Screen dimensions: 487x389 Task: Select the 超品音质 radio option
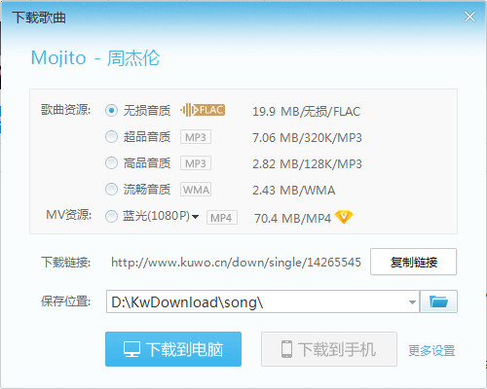pos(111,137)
